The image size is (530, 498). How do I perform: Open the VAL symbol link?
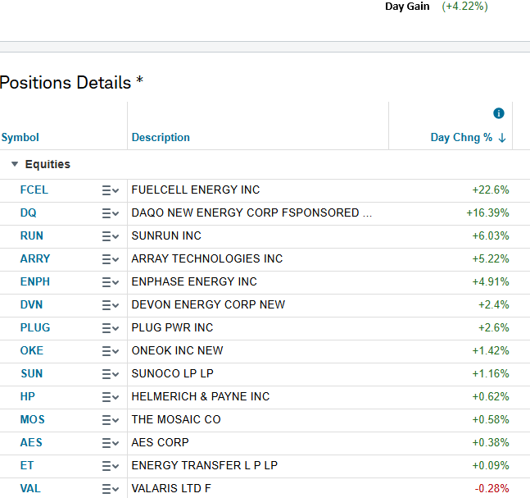click(x=30, y=488)
